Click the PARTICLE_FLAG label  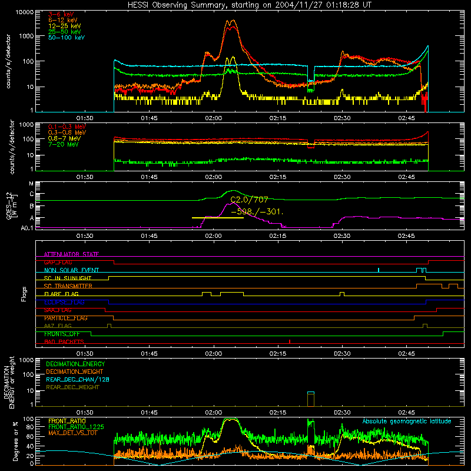point(66,318)
